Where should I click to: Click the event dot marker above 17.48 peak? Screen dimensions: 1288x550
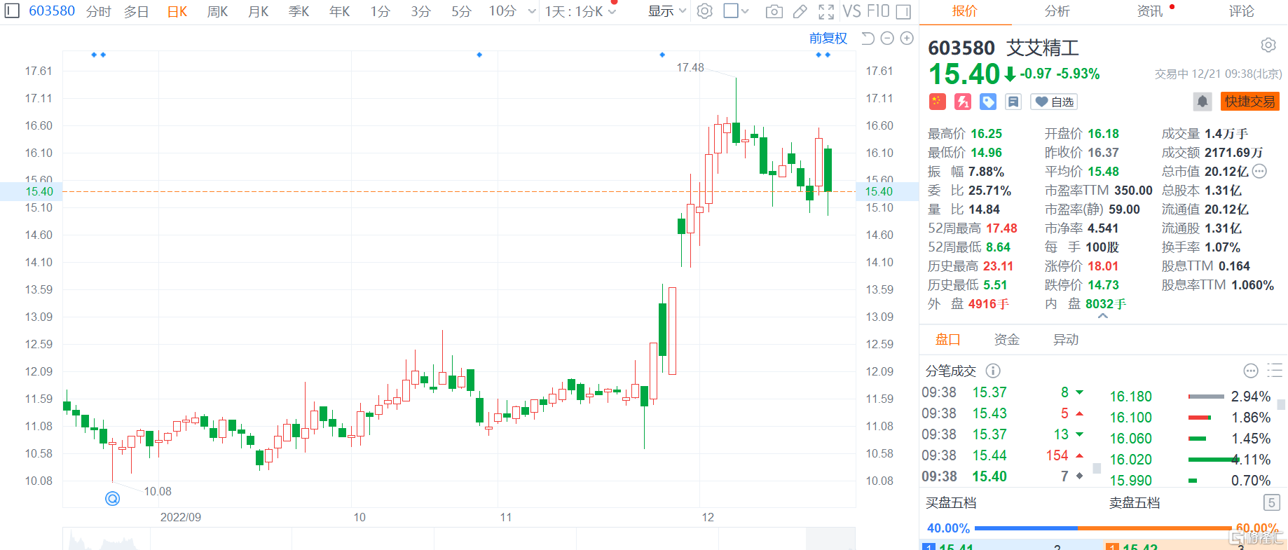pos(662,55)
